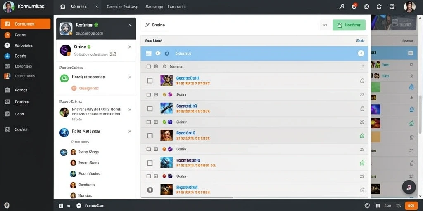Click the grid icon in bottom-right status bar

tap(378, 205)
